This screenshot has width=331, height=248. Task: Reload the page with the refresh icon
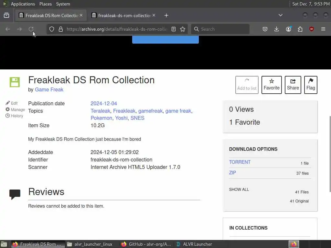[x=31, y=29]
